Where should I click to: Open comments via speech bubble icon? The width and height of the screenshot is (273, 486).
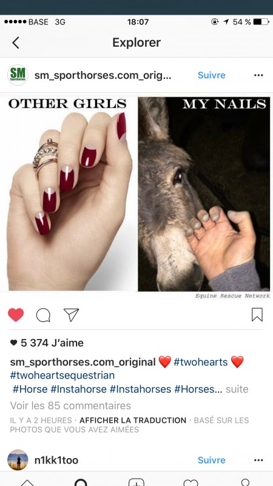point(43,315)
